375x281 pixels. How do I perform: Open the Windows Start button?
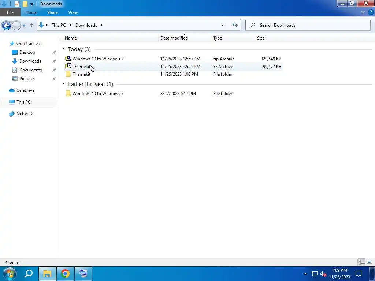click(x=10, y=274)
